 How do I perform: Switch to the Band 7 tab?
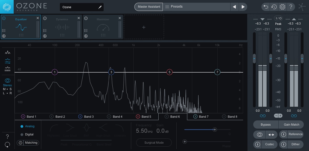[x=202, y=117]
